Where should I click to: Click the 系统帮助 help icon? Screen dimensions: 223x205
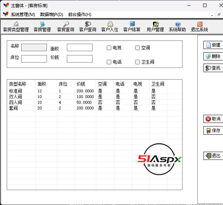pos(178,24)
